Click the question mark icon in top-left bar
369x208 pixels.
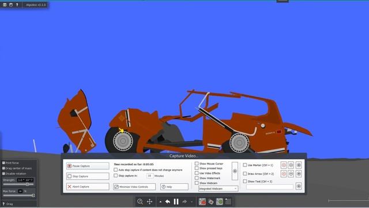click(17, 5)
